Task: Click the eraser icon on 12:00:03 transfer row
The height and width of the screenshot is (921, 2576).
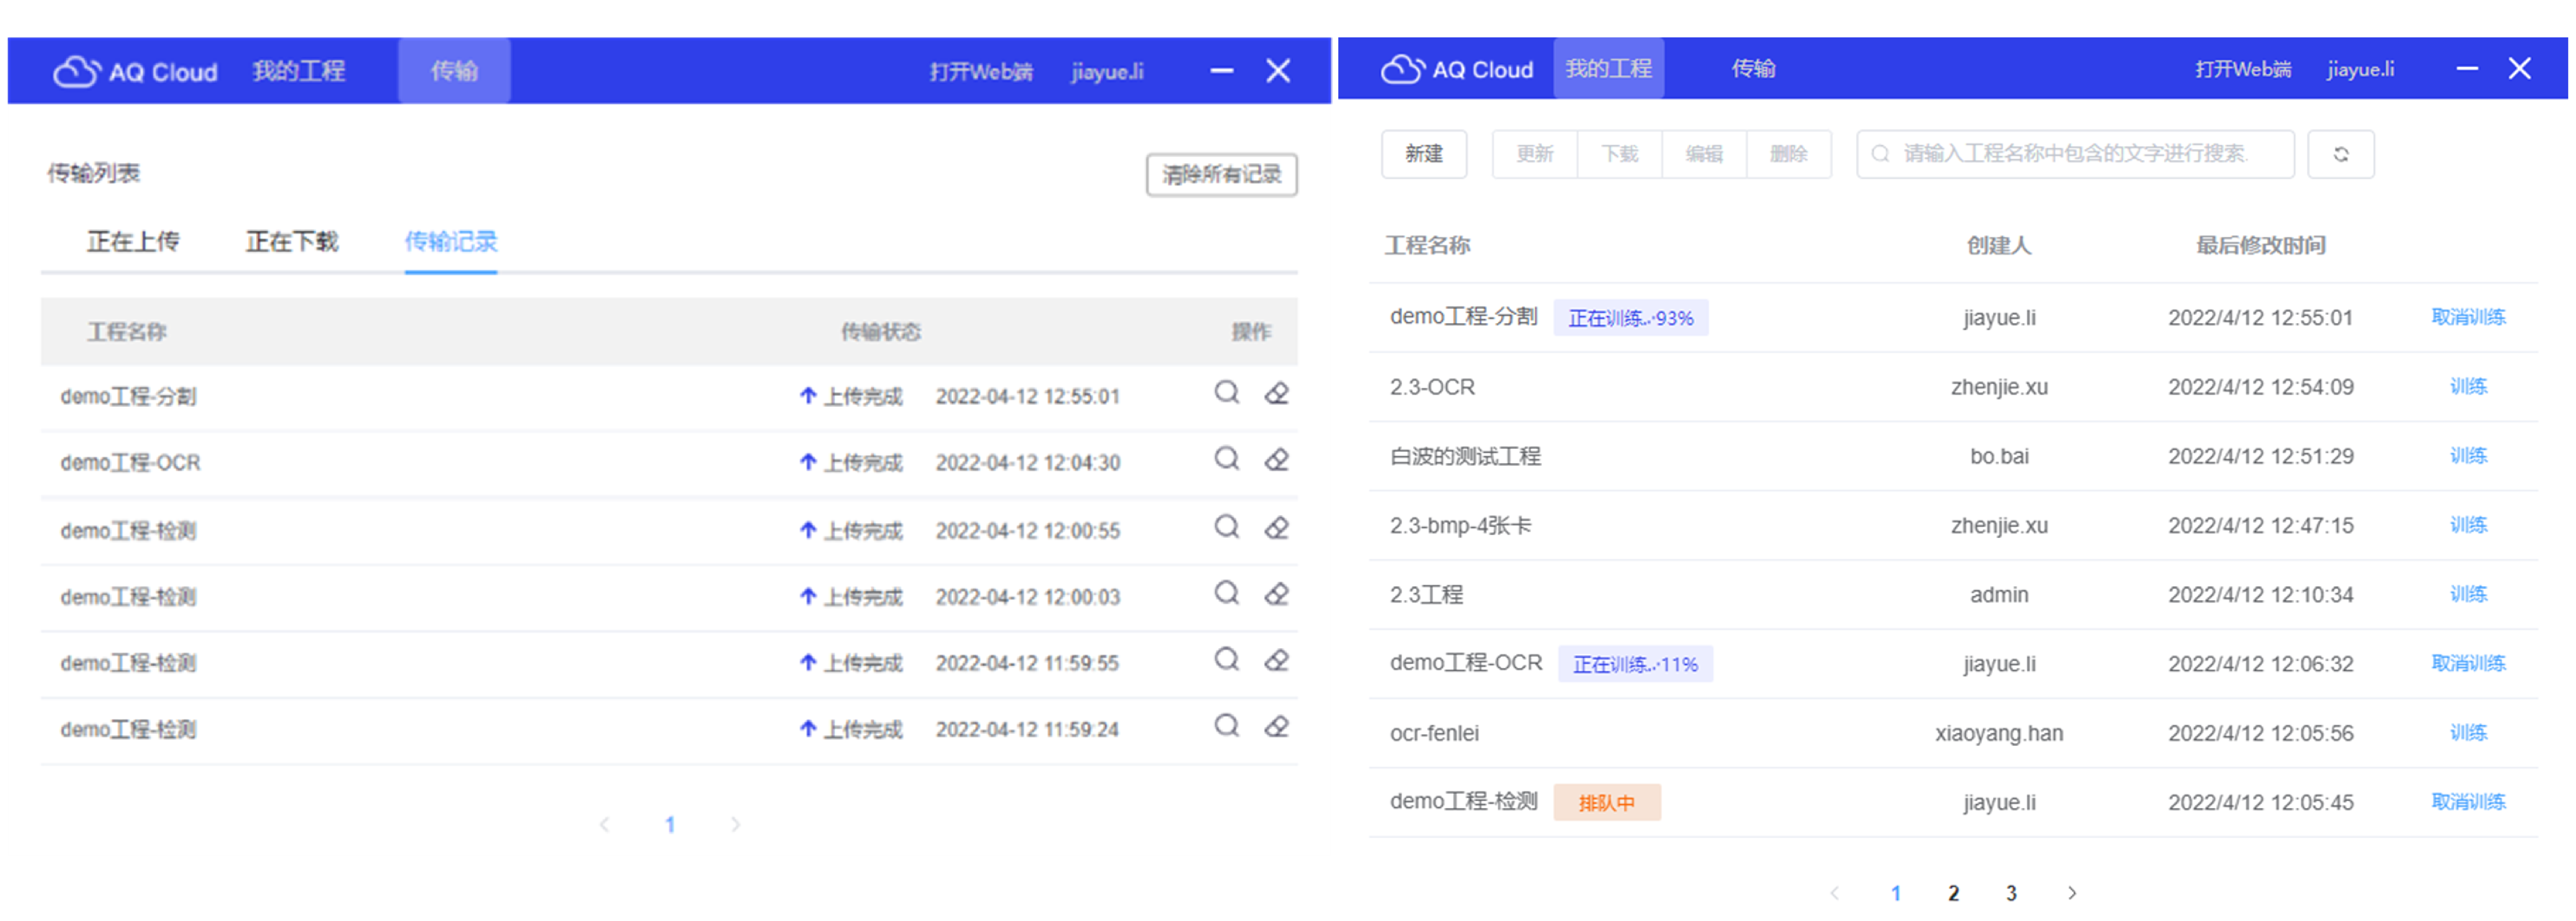Action: (1276, 594)
